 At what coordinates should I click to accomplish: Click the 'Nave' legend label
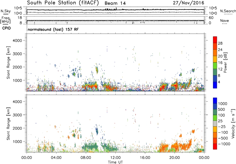point(224,21)
